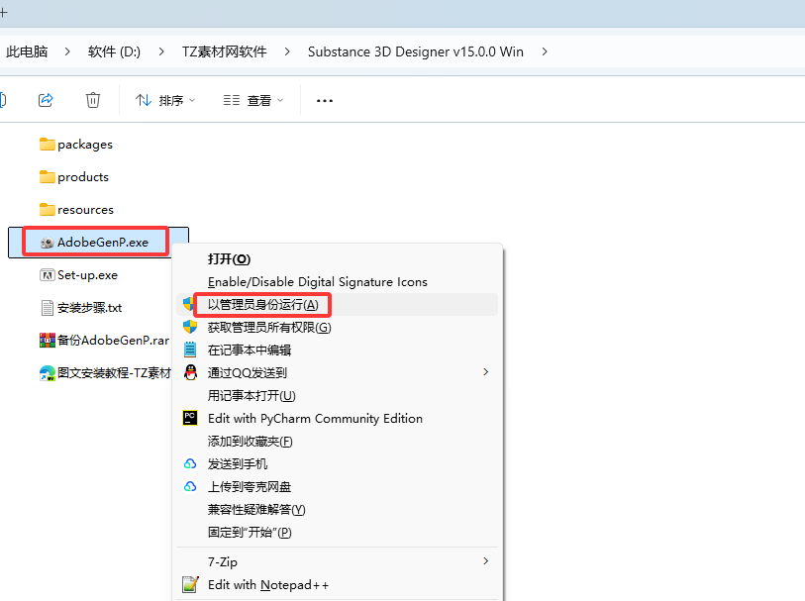Viewport: 805px width, 601px height.
Task: Select the 图文安装教程 shortcut icon
Action: click(48, 373)
